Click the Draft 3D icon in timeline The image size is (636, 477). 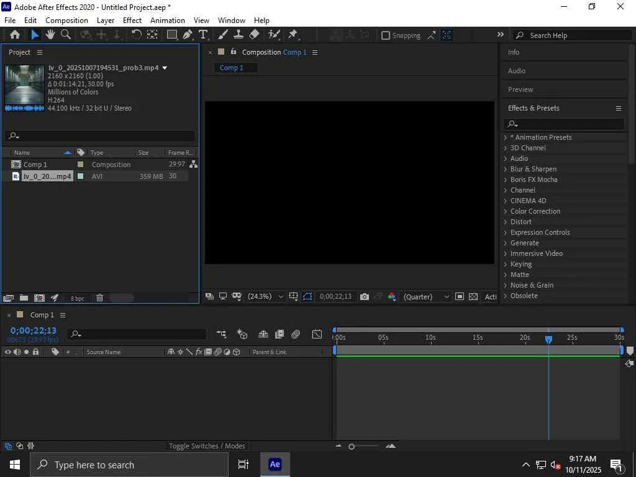click(242, 334)
